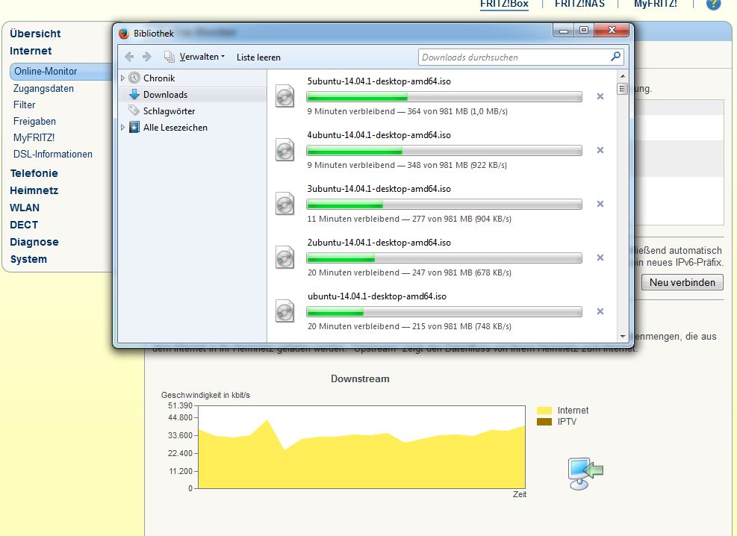The image size is (737, 536).
Task: Open Freigaben in FRITZ!Box menu
Action: [x=34, y=121]
